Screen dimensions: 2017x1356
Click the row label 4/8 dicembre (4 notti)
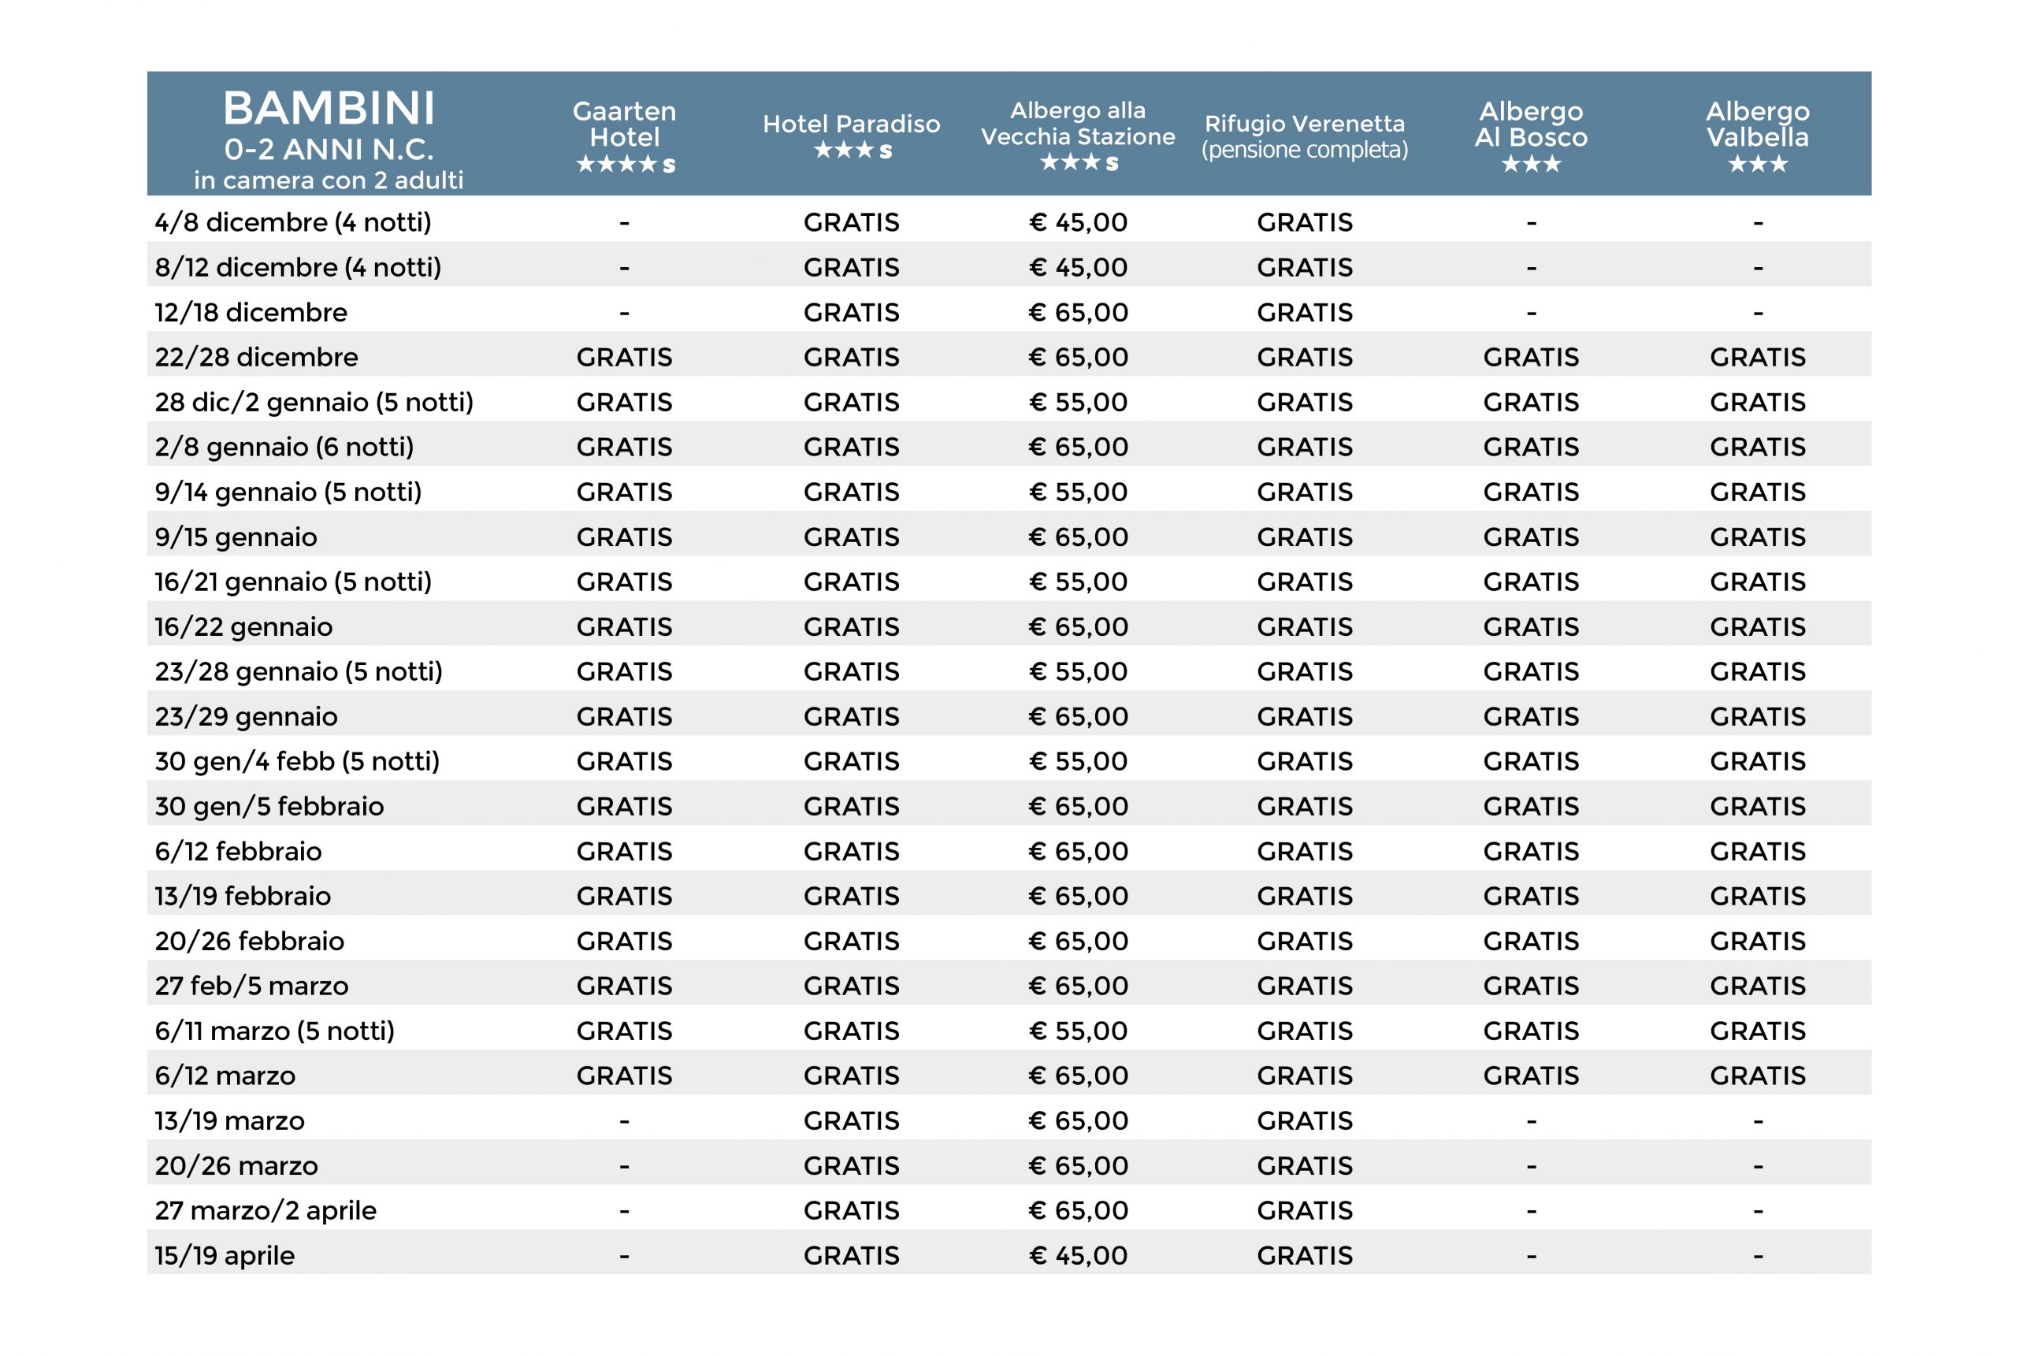click(x=292, y=222)
